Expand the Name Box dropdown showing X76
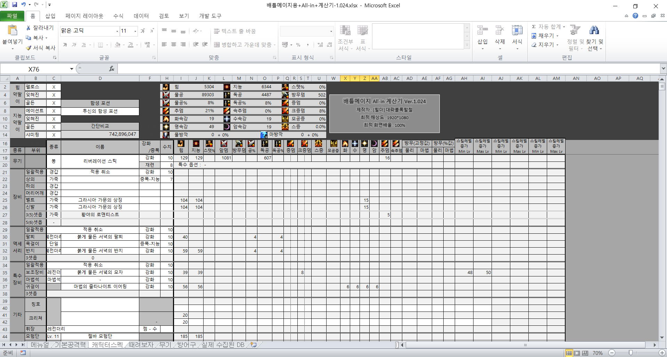667x357 pixels. 72,69
